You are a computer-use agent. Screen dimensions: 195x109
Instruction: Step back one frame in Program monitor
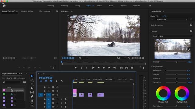click(x=98, y=68)
